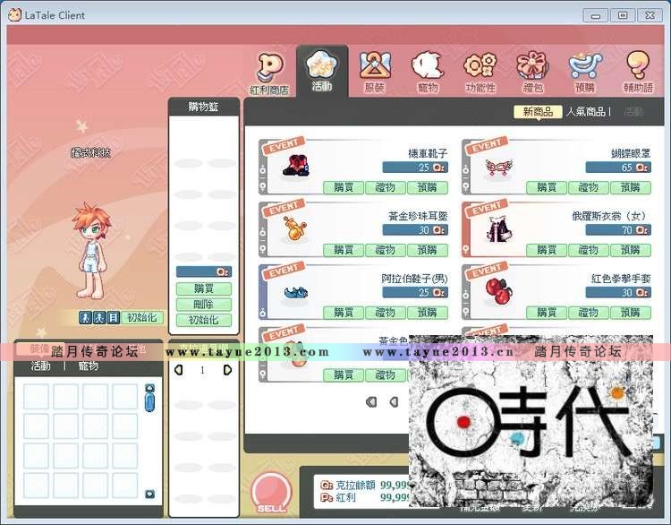671x525 pixels.
Task: Click the 克拉餘額 balance label
Action: (355, 486)
